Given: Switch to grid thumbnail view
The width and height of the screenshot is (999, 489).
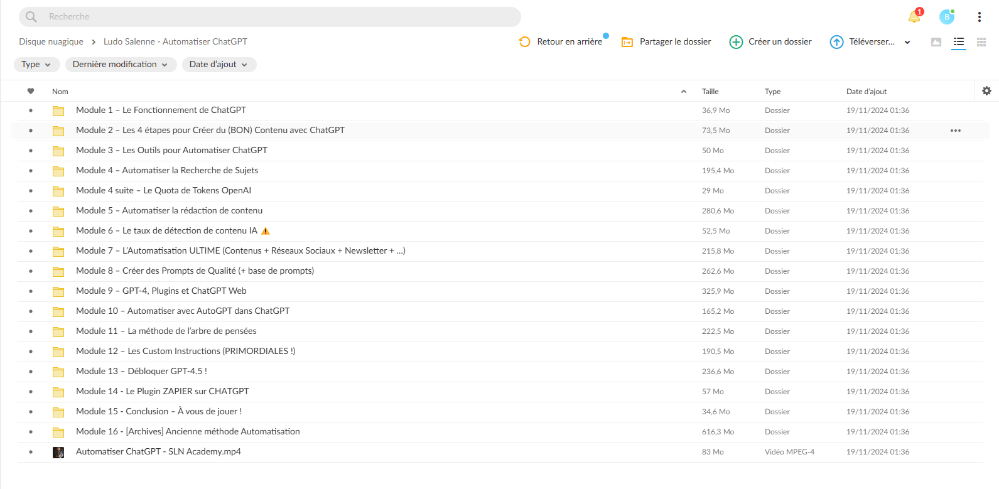Looking at the screenshot, I should coord(981,42).
